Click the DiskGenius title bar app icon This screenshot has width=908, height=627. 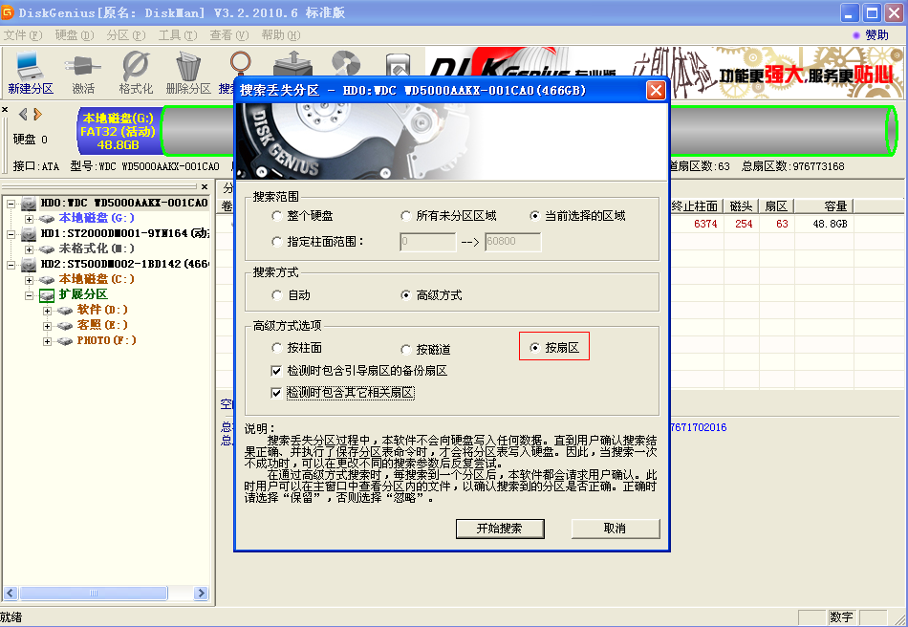[8, 12]
